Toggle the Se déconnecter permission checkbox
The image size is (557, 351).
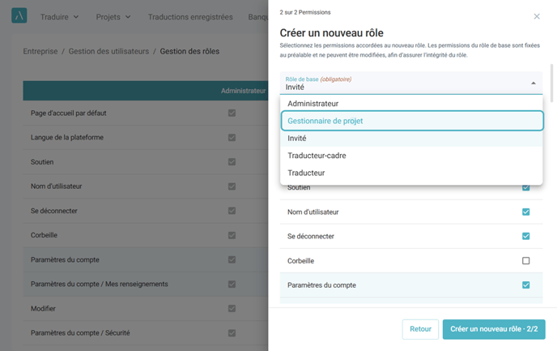[x=525, y=236]
